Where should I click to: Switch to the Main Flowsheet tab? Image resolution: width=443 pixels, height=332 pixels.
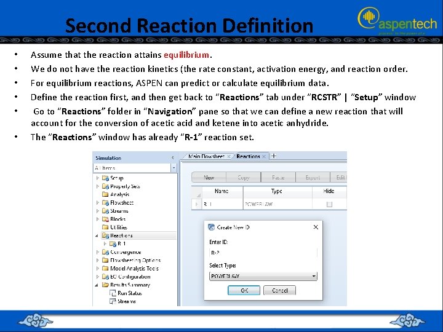[206, 156]
